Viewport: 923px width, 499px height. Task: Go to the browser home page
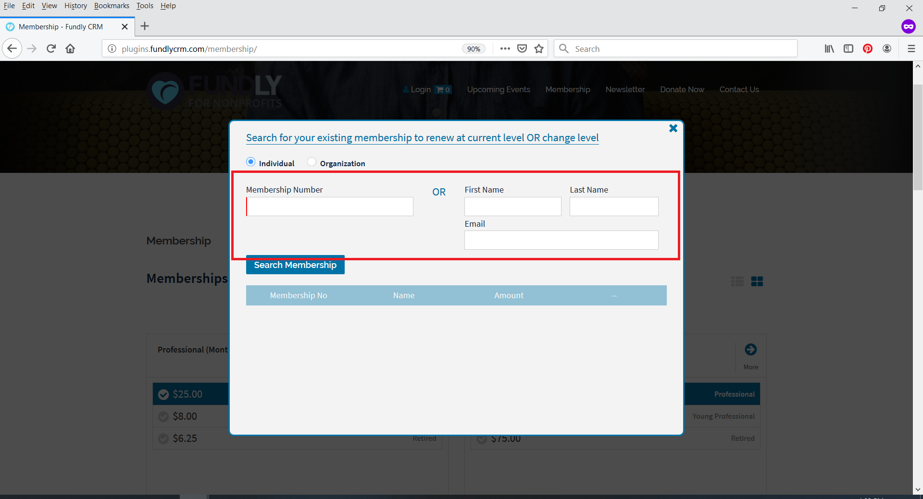pyautogui.click(x=70, y=49)
